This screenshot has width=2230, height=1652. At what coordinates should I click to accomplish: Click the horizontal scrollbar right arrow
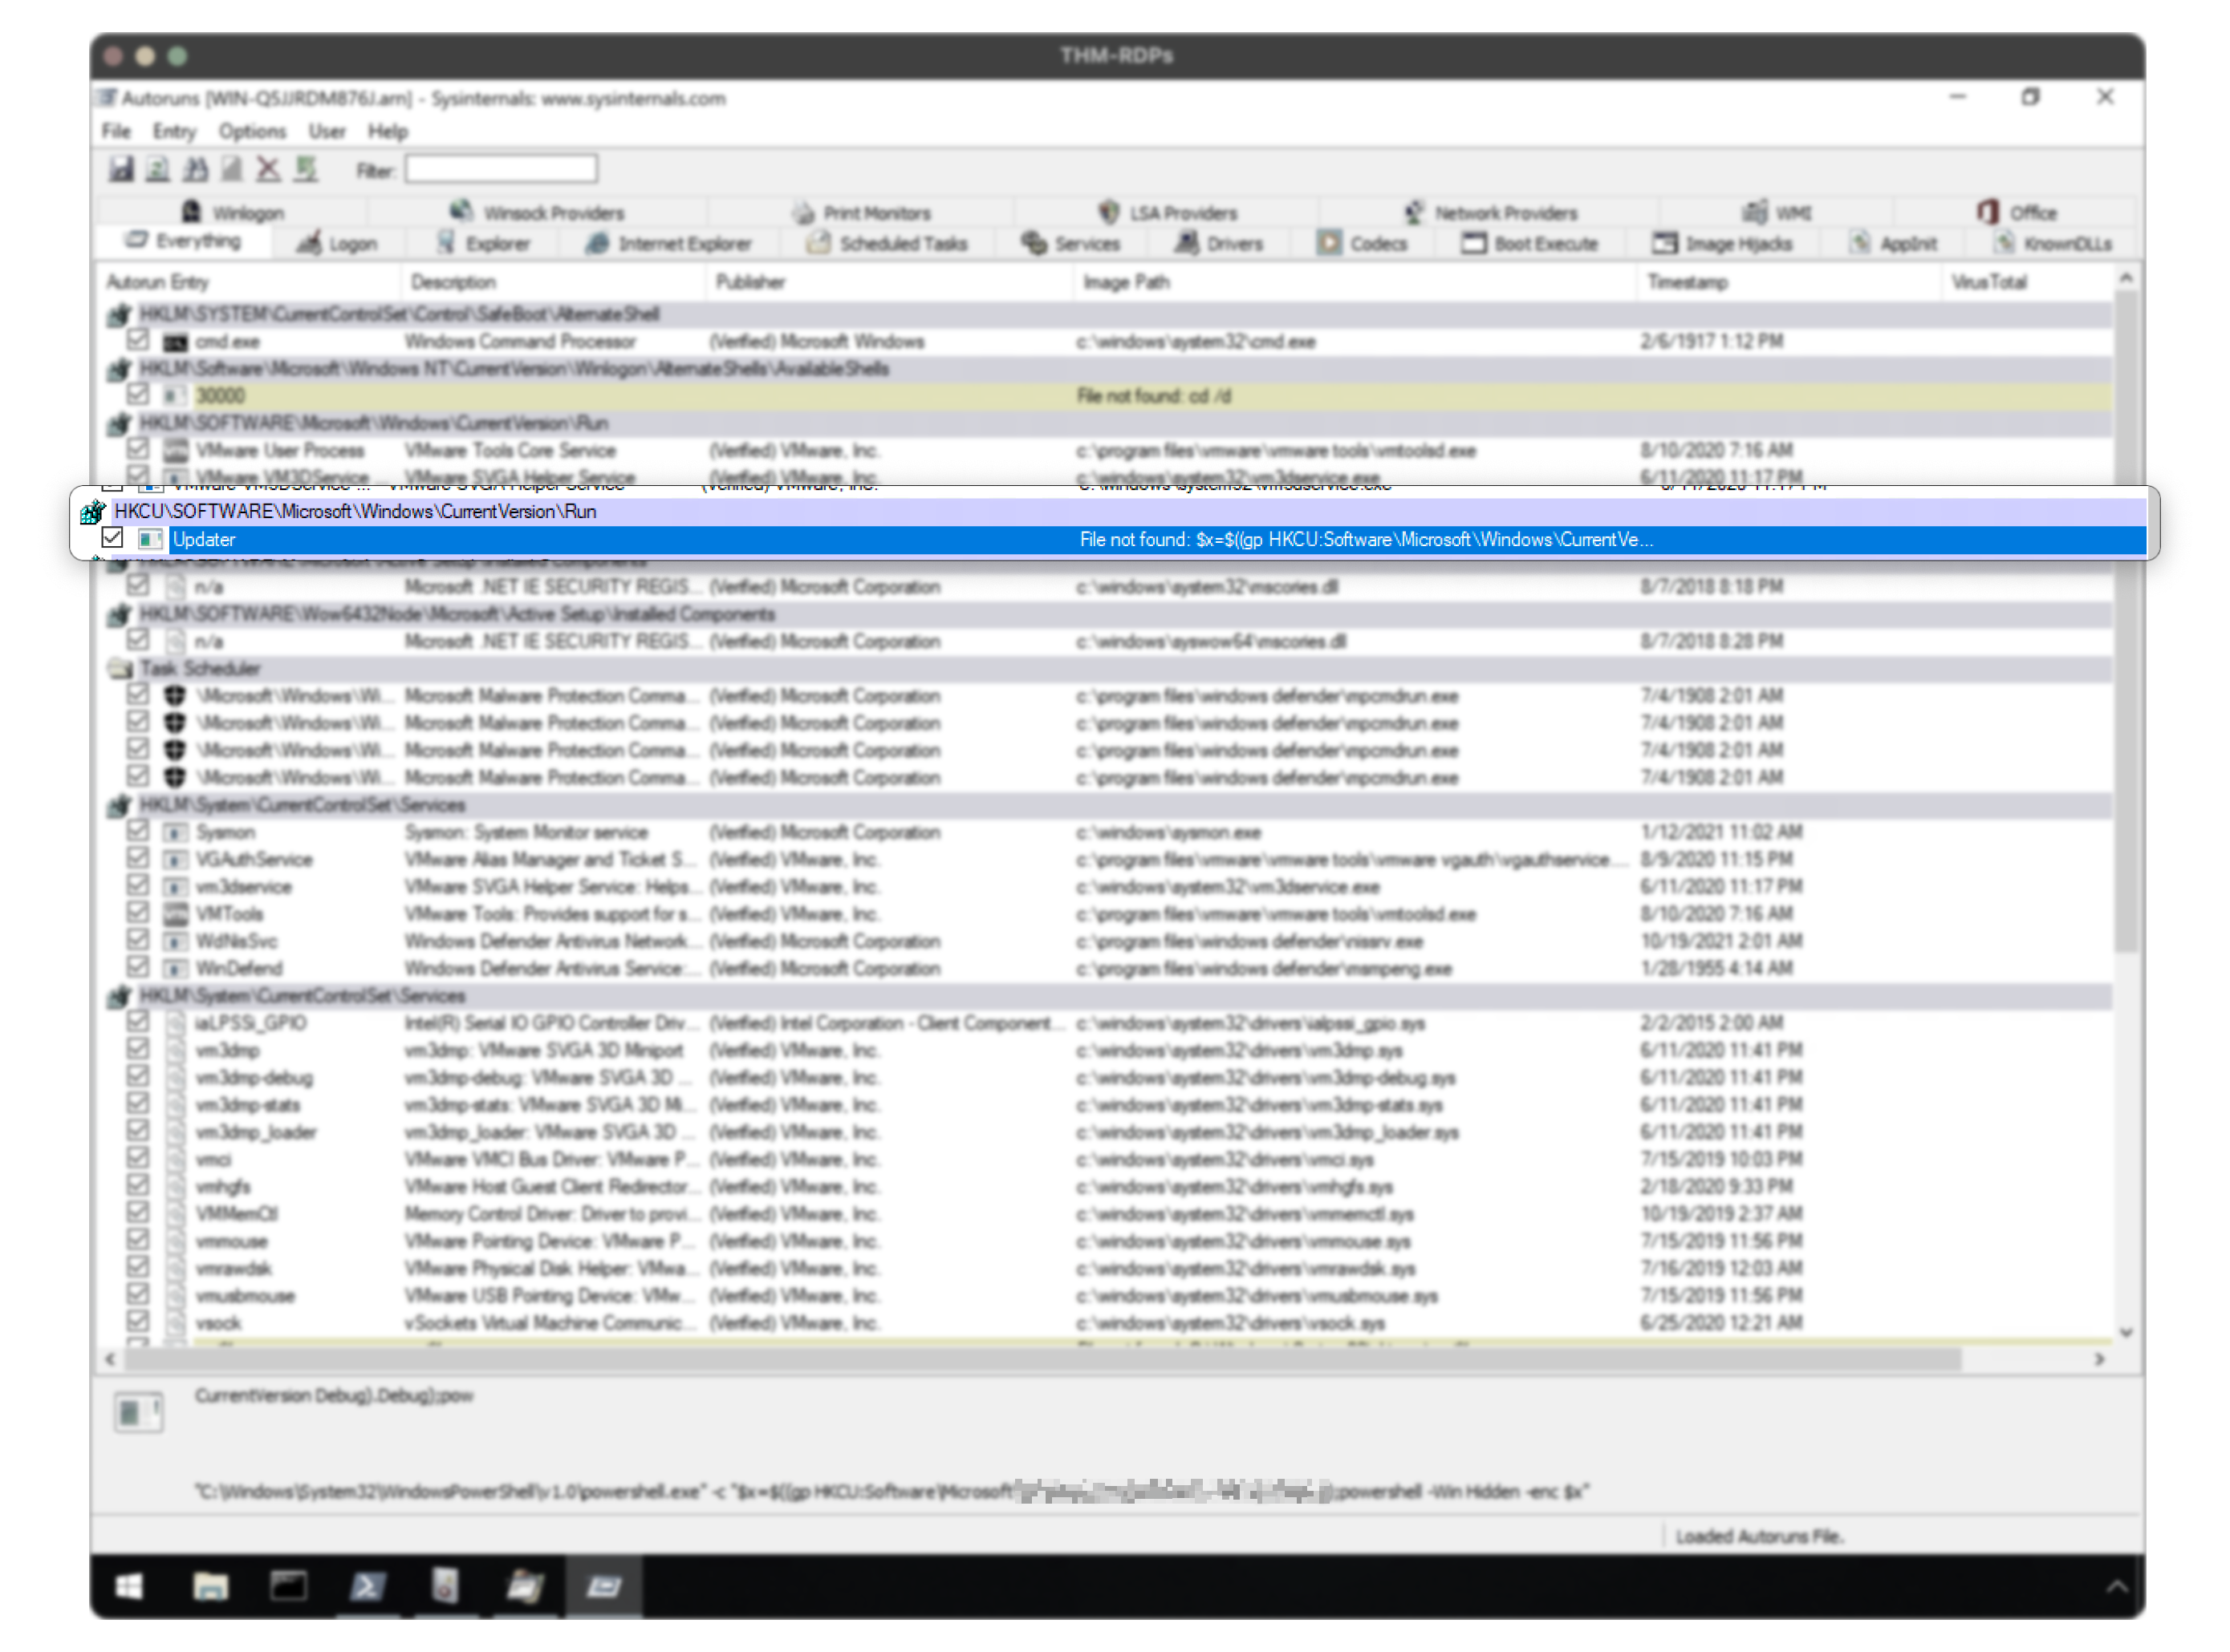click(2100, 1360)
